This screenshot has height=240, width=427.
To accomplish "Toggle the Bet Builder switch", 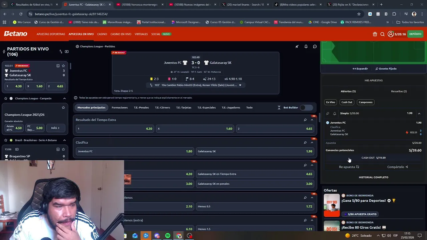I will pos(307,107).
